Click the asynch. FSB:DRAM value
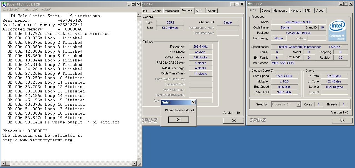Image resolution: width=355 pixels, height=168 pixels. click(x=201, y=52)
